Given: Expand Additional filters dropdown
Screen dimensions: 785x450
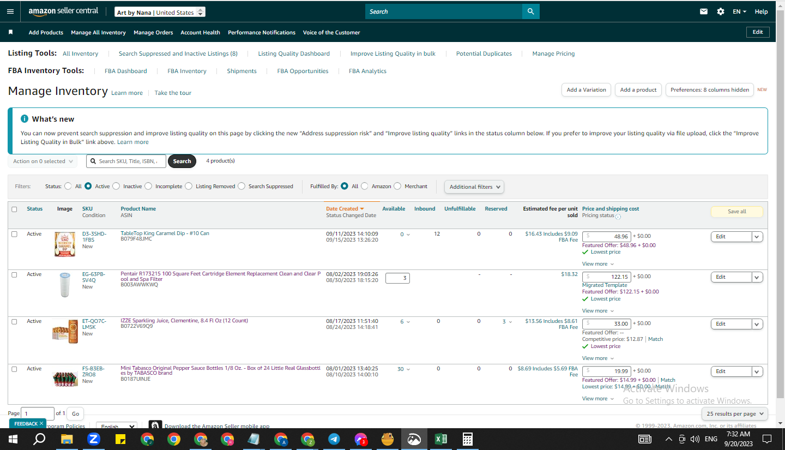Looking at the screenshot, I should [474, 187].
